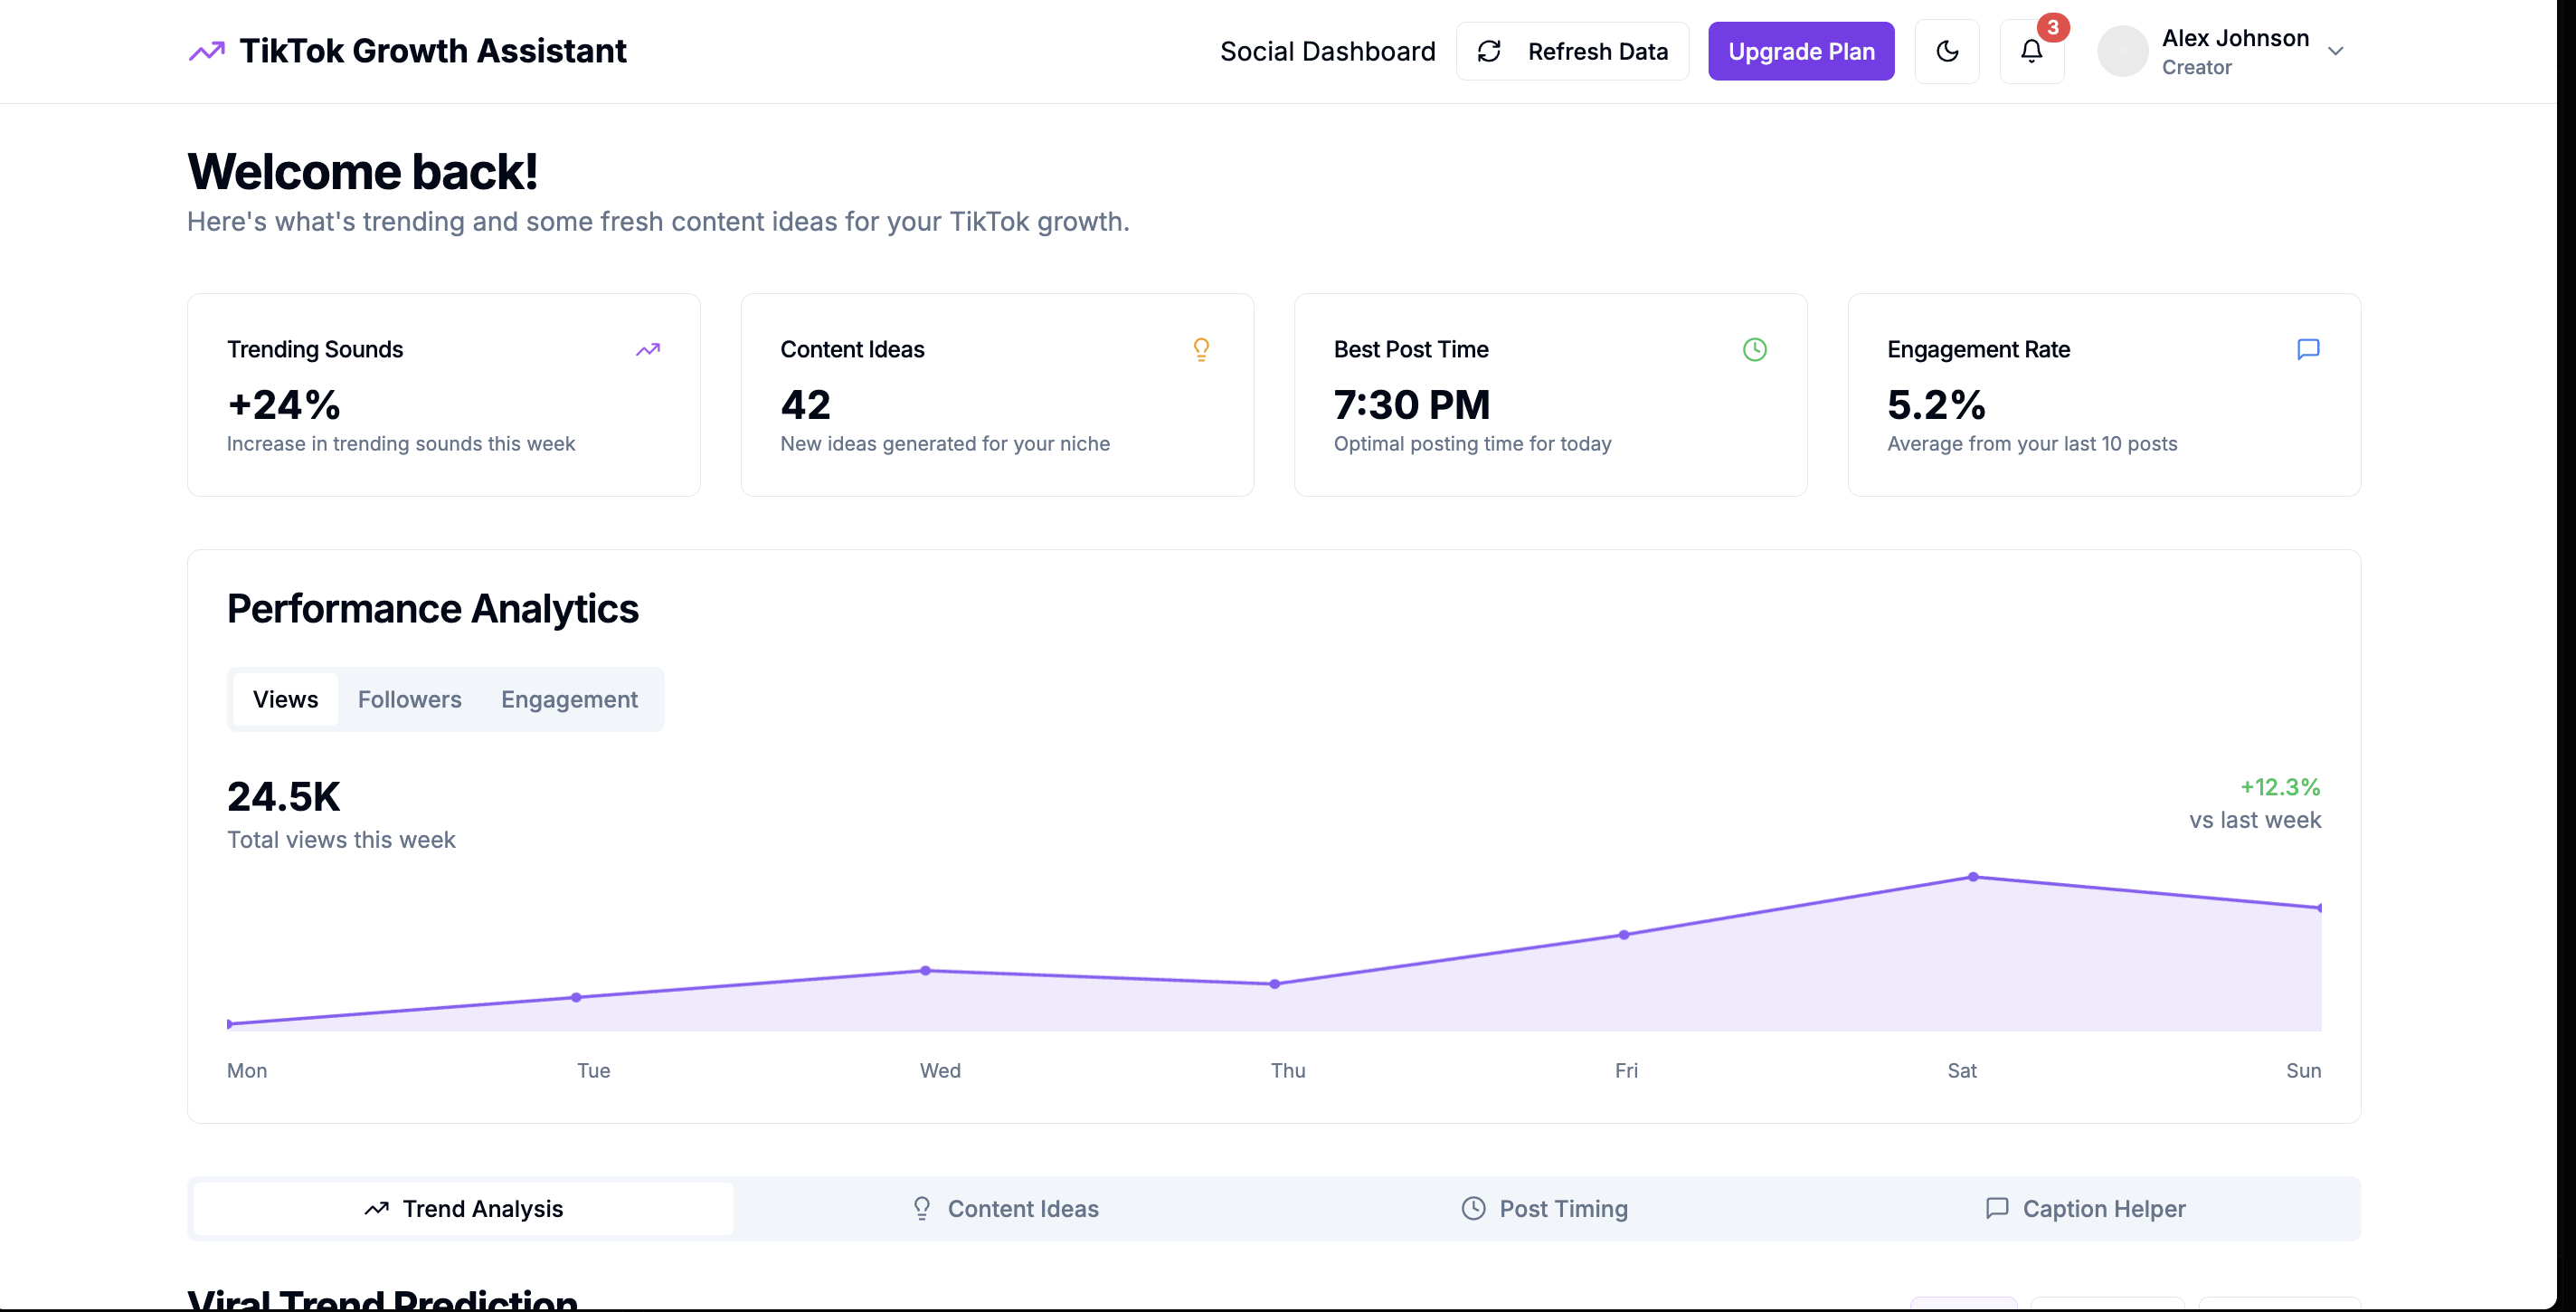Click the trending arrow icon in Trending Sounds card

648,349
